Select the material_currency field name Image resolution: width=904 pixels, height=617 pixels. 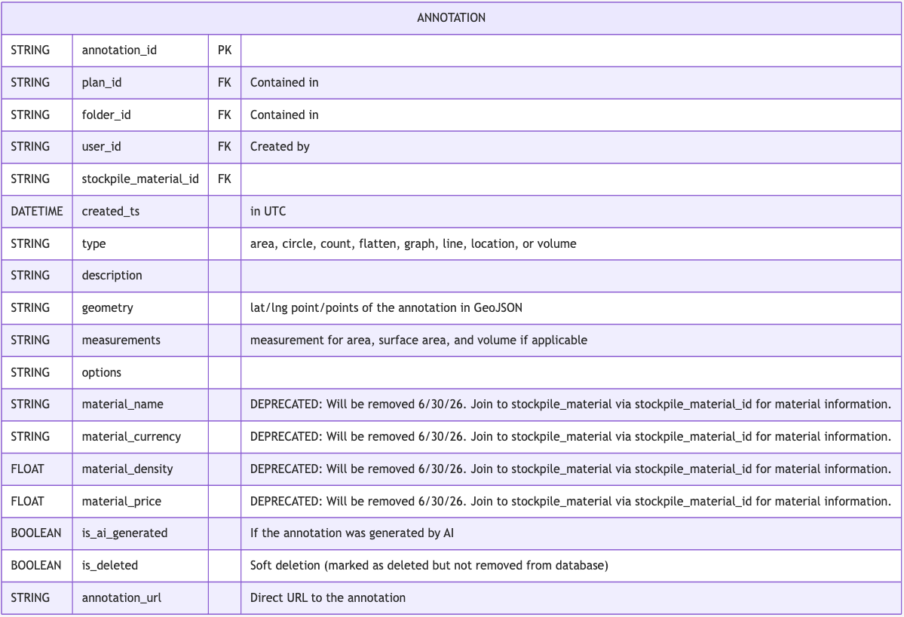131,436
